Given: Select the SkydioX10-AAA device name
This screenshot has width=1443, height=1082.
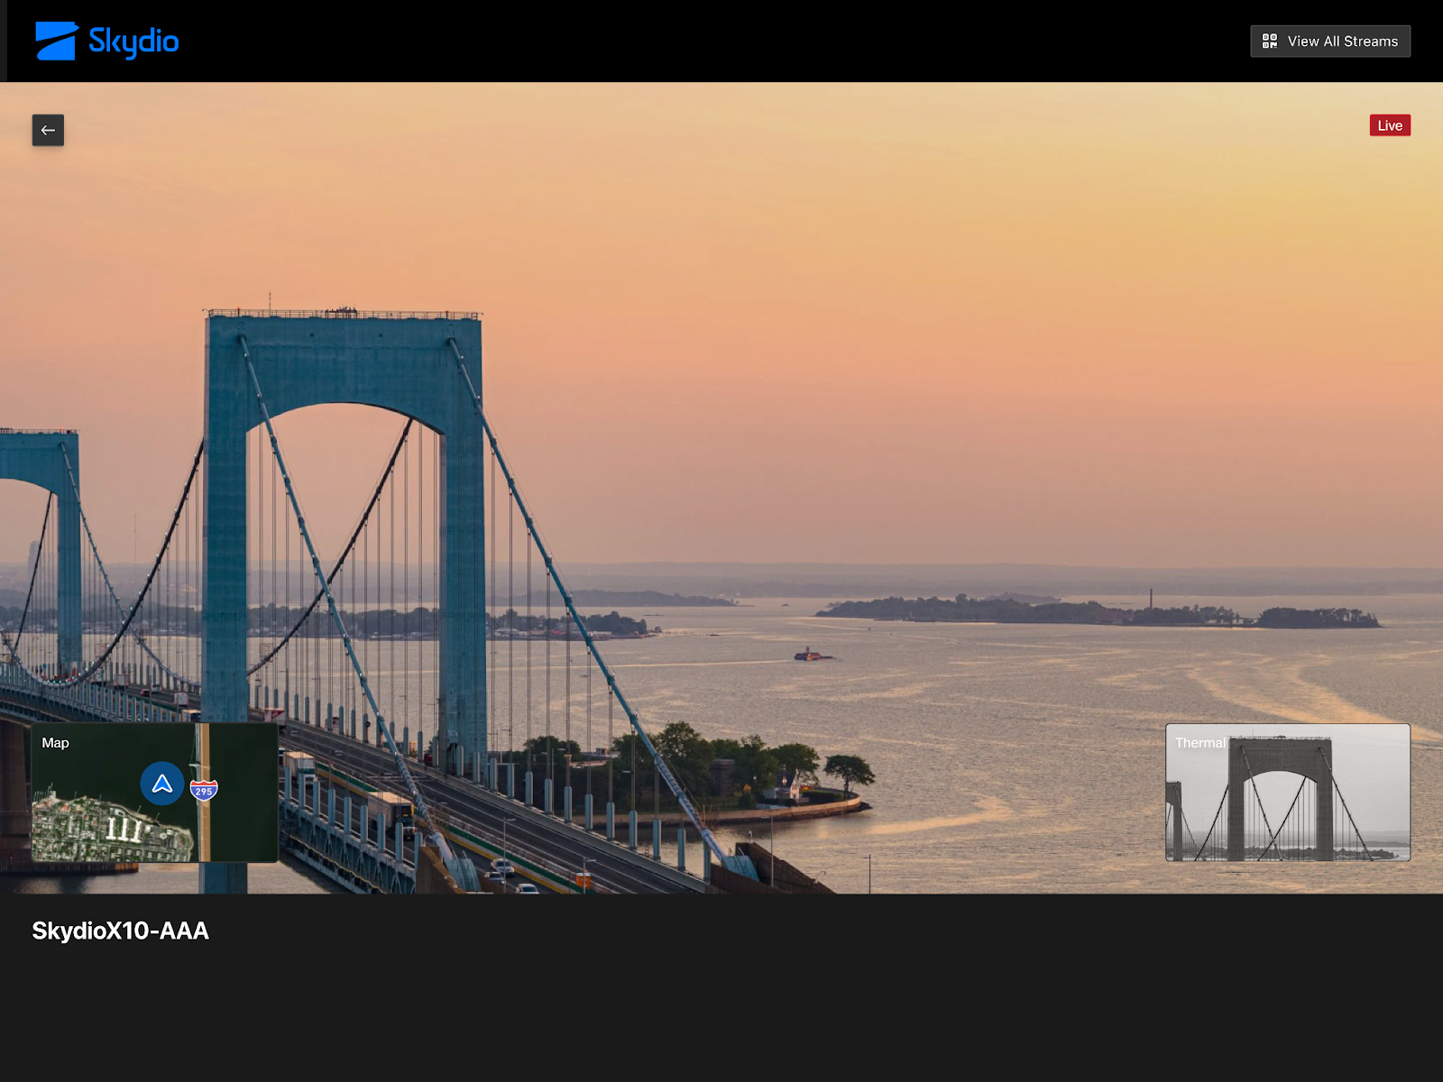Looking at the screenshot, I should [120, 931].
